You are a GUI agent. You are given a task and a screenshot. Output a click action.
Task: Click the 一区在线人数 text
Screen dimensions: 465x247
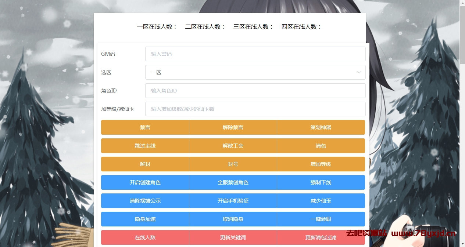(x=157, y=27)
